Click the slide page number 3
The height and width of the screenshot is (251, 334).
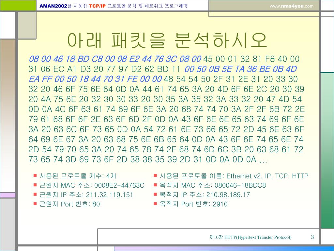click(x=312, y=237)
